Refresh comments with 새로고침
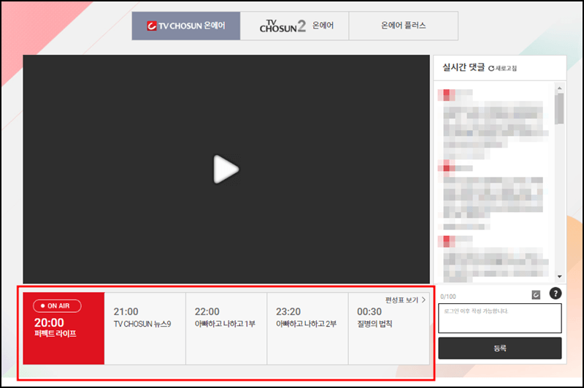This screenshot has width=584, height=388. point(502,68)
